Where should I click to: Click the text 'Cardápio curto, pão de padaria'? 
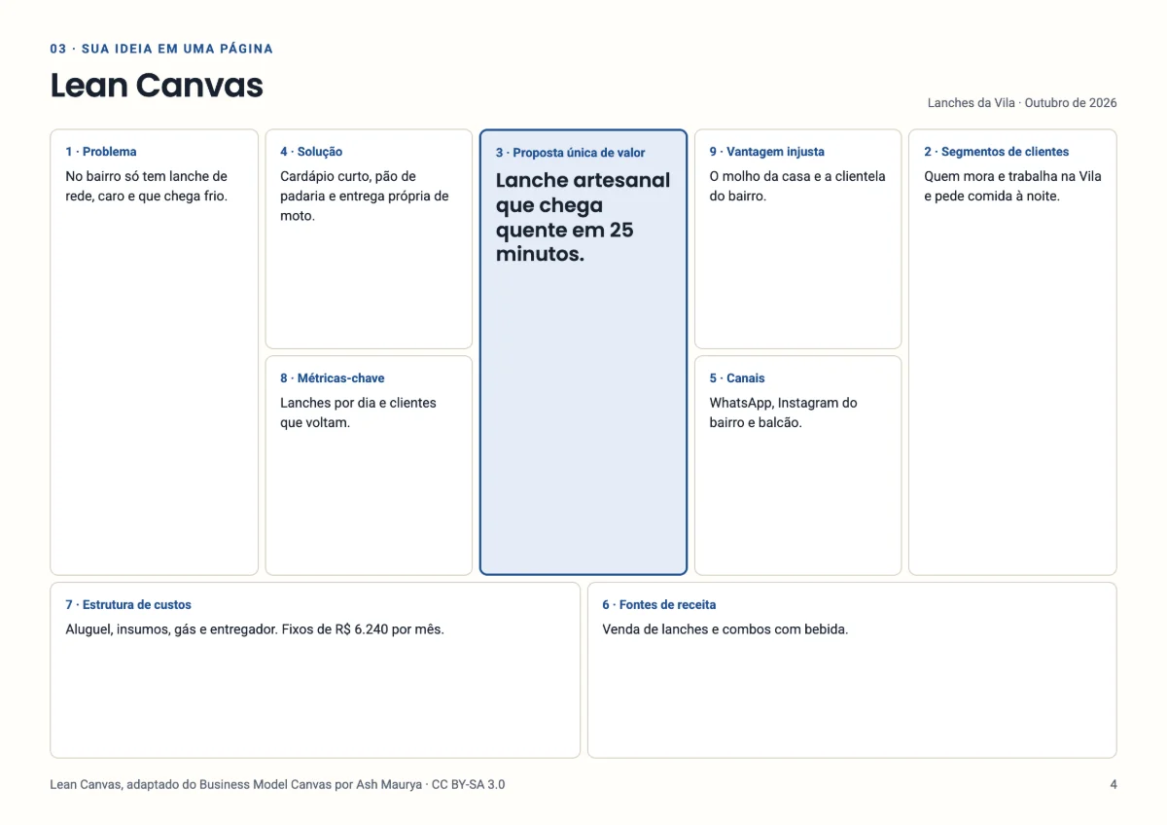click(x=348, y=186)
